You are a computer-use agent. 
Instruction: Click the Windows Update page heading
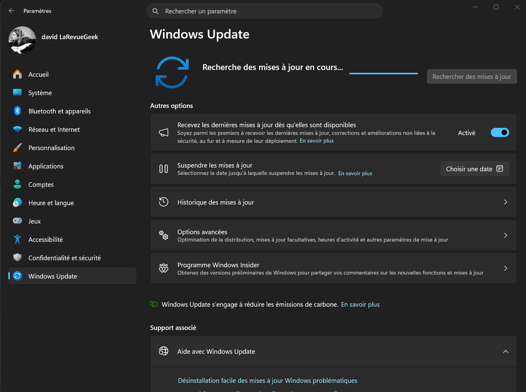[x=200, y=34]
